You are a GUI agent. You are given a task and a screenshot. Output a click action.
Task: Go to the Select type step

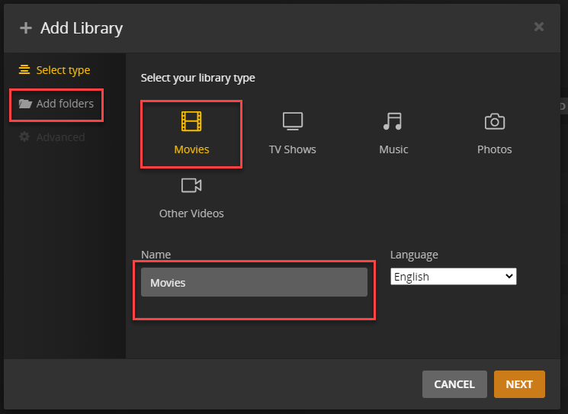[x=63, y=70]
